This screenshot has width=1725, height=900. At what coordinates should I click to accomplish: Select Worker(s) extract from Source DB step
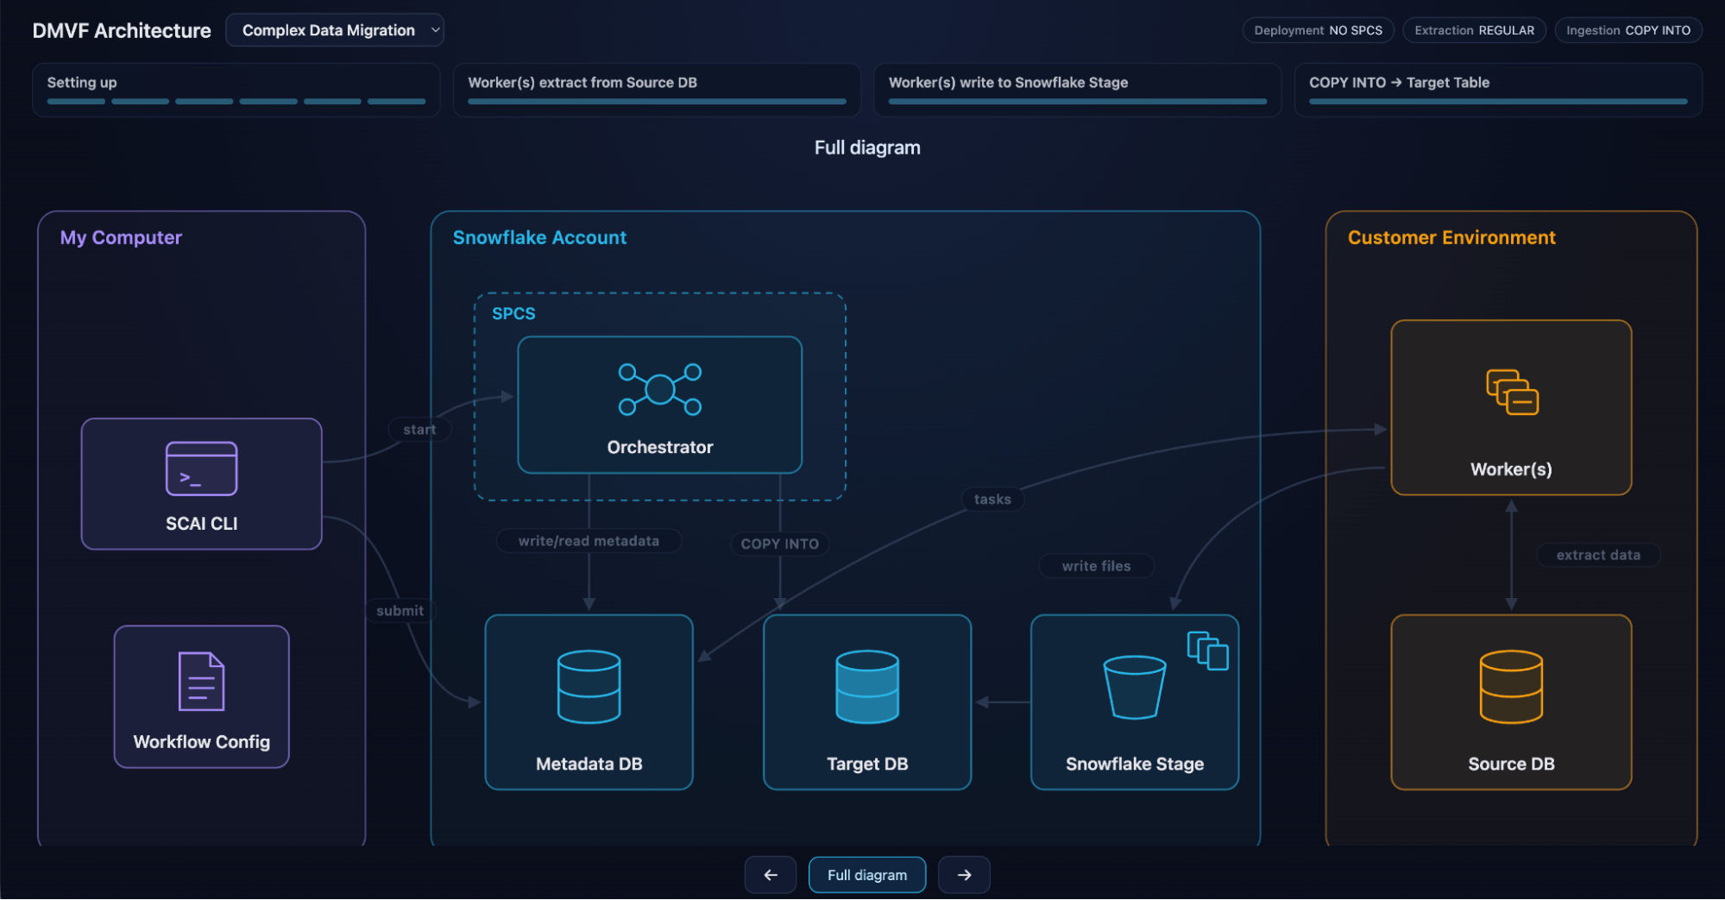tap(657, 90)
